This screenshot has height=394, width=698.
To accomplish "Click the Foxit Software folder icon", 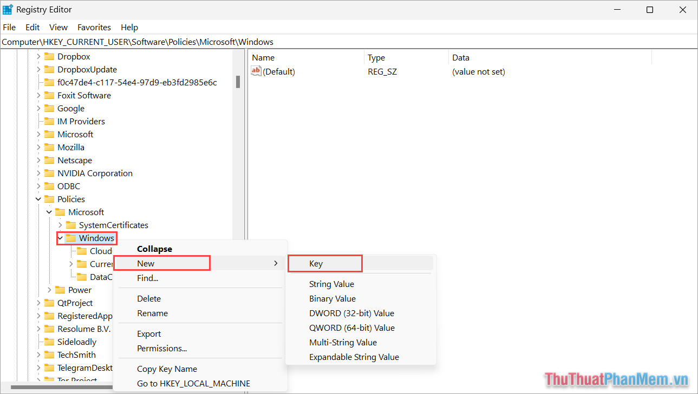I will tap(49, 95).
